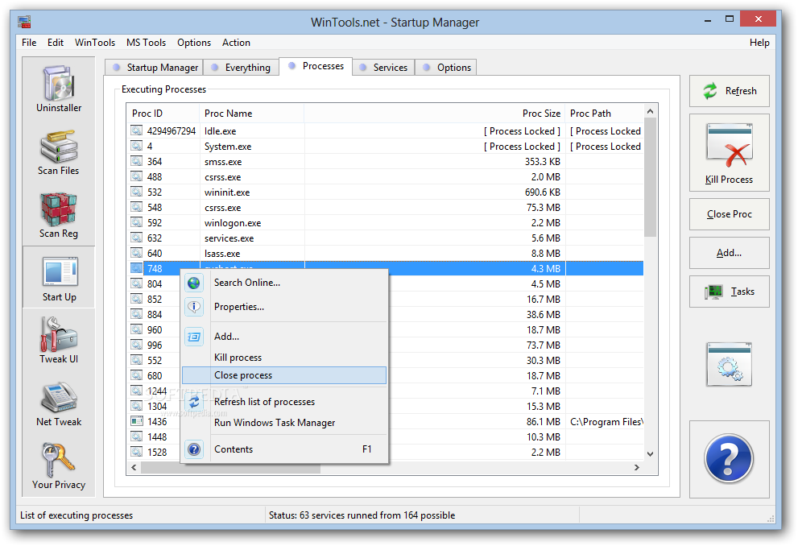Click the horizontal scrollbar right arrow

pyautogui.click(x=637, y=467)
